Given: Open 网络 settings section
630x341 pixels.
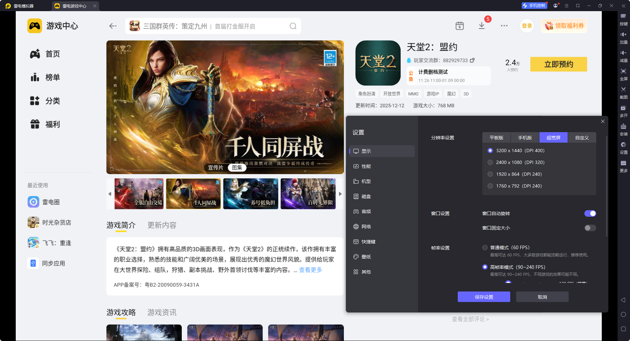Looking at the screenshot, I should coord(382,227).
